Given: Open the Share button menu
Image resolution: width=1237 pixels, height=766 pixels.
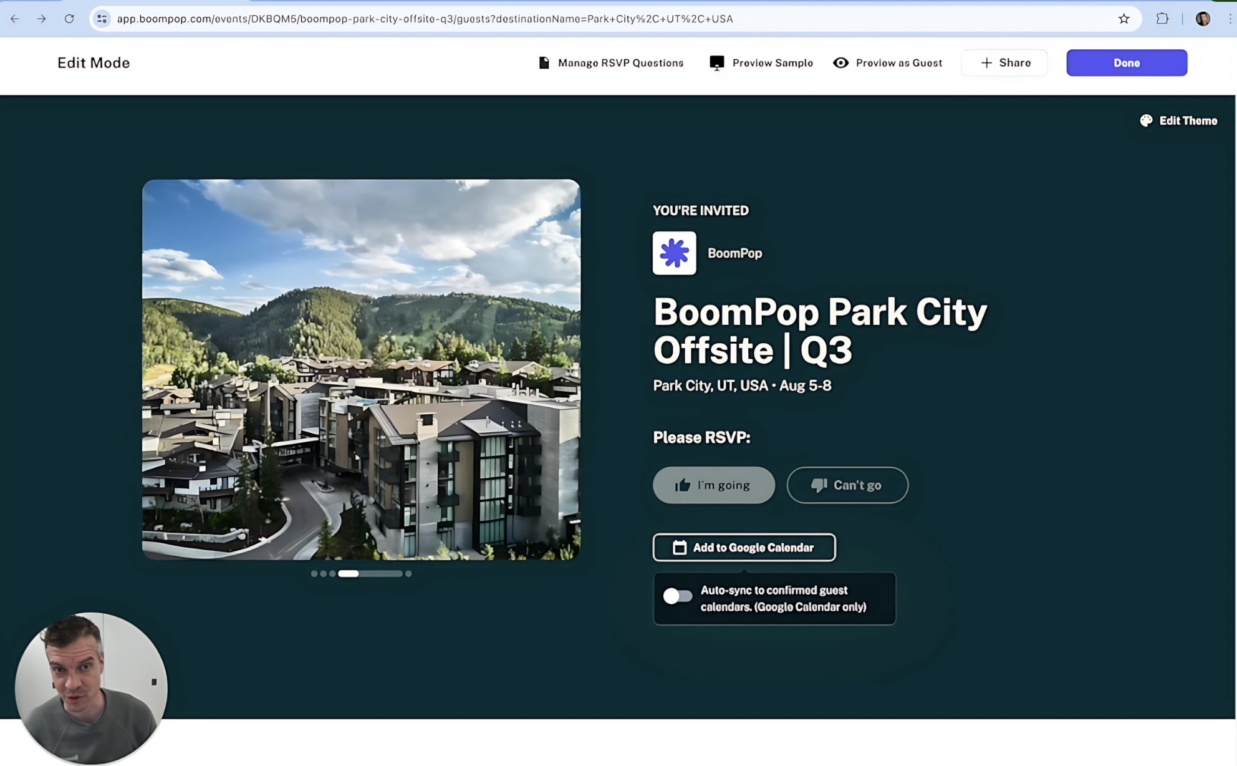Looking at the screenshot, I should (x=1004, y=63).
